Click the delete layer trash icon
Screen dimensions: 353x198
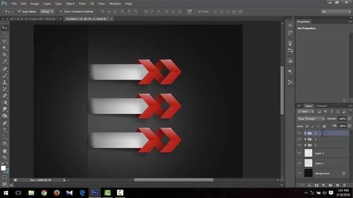[344, 185]
